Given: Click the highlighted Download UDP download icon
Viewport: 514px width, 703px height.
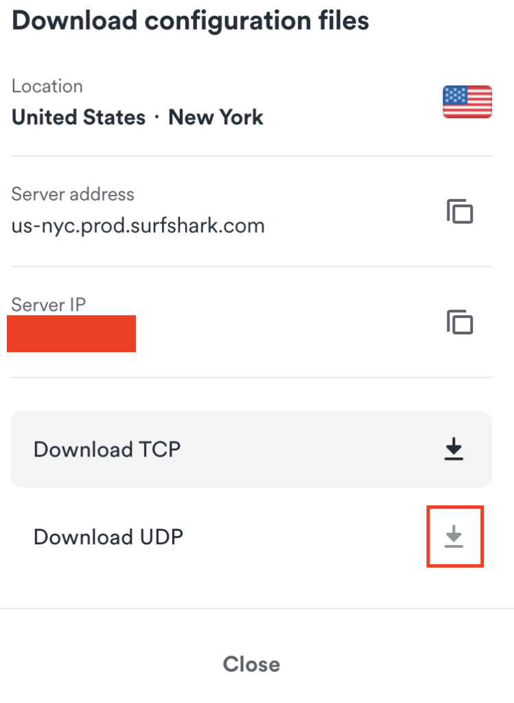Looking at the screenshot, I should (x=454, y=536).
